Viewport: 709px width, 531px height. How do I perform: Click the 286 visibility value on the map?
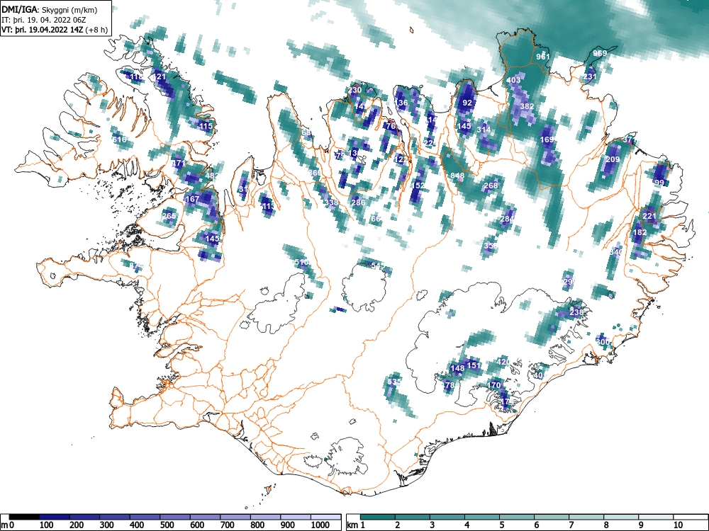click(x=358, y=202)
